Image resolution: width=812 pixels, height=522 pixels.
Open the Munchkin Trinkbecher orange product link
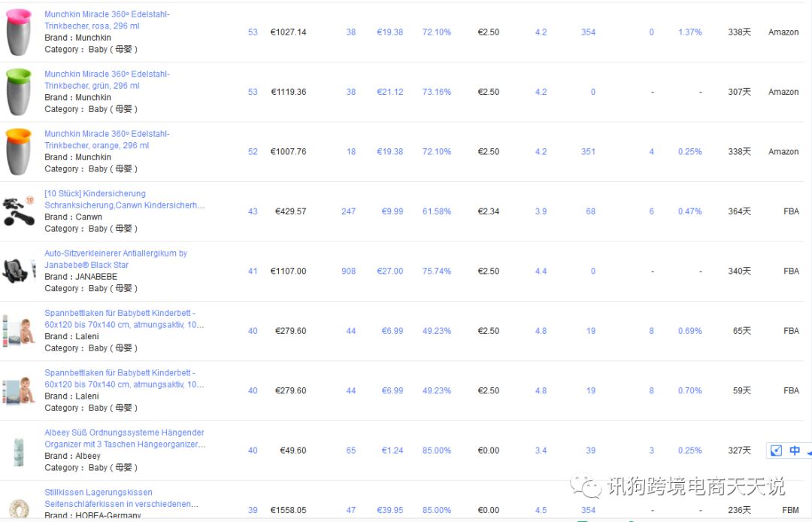pos(107,139)
